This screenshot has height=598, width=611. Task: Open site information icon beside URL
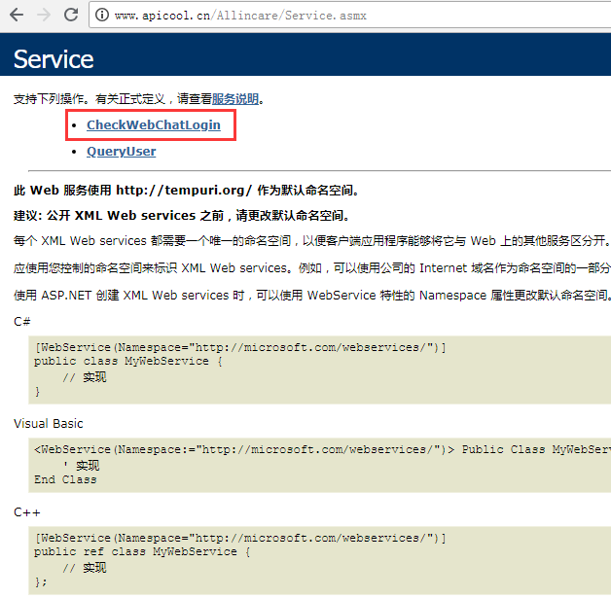point(101,16)
